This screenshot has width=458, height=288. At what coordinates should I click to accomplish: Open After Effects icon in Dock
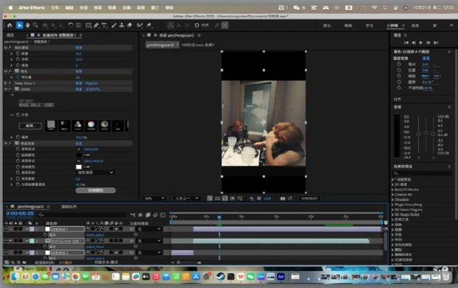click(x=281, y=276)
